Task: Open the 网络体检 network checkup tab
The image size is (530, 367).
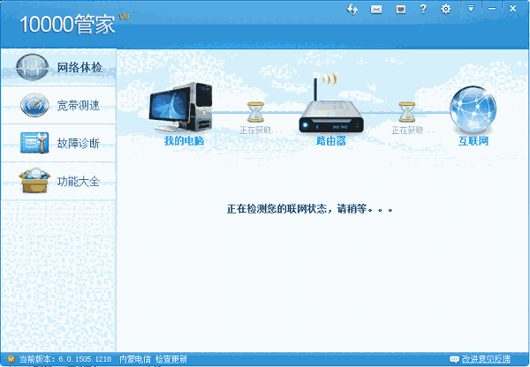Action: [59, 67]
